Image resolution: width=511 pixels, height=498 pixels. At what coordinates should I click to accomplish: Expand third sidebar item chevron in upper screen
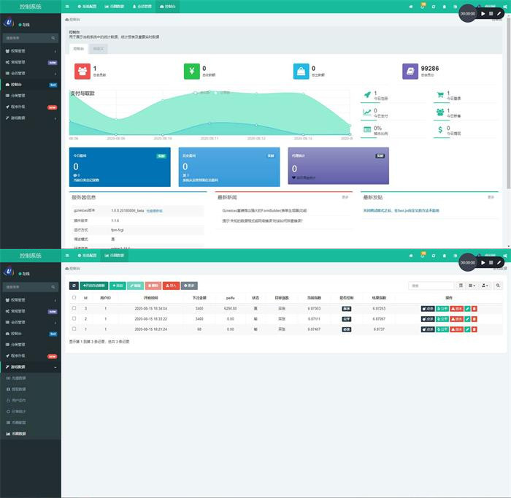(x=55, y=74)
